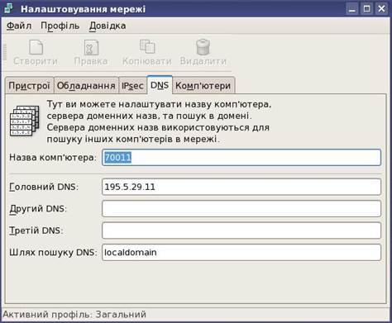This screenshot has height=323, width=392.
Task: Click the Другий DNS label
Action: pyautogui.click(x=38, y=209)
